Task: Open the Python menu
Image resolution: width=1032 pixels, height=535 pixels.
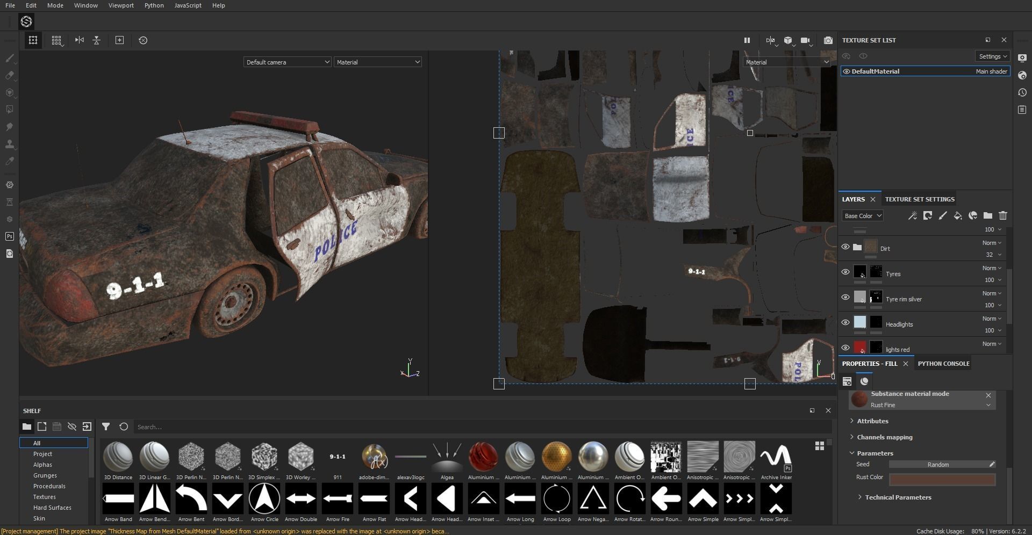Action: pyautogui.click(x=154, y=5)
